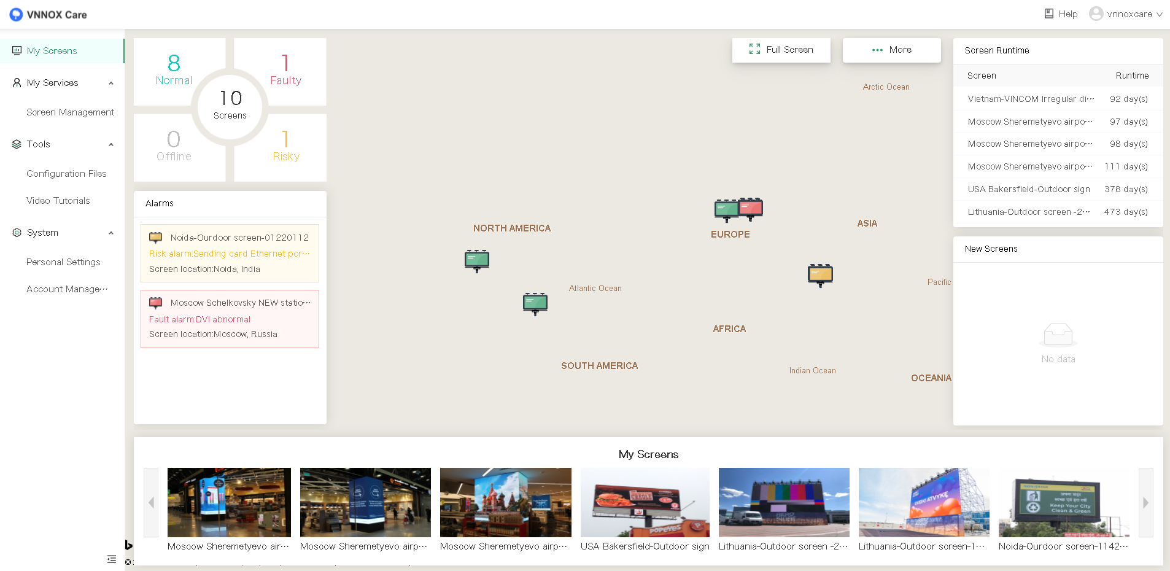The image size is (1170, 571).
Task: Open the vnnoxcare account dropdown
Action: (1125, 14)
